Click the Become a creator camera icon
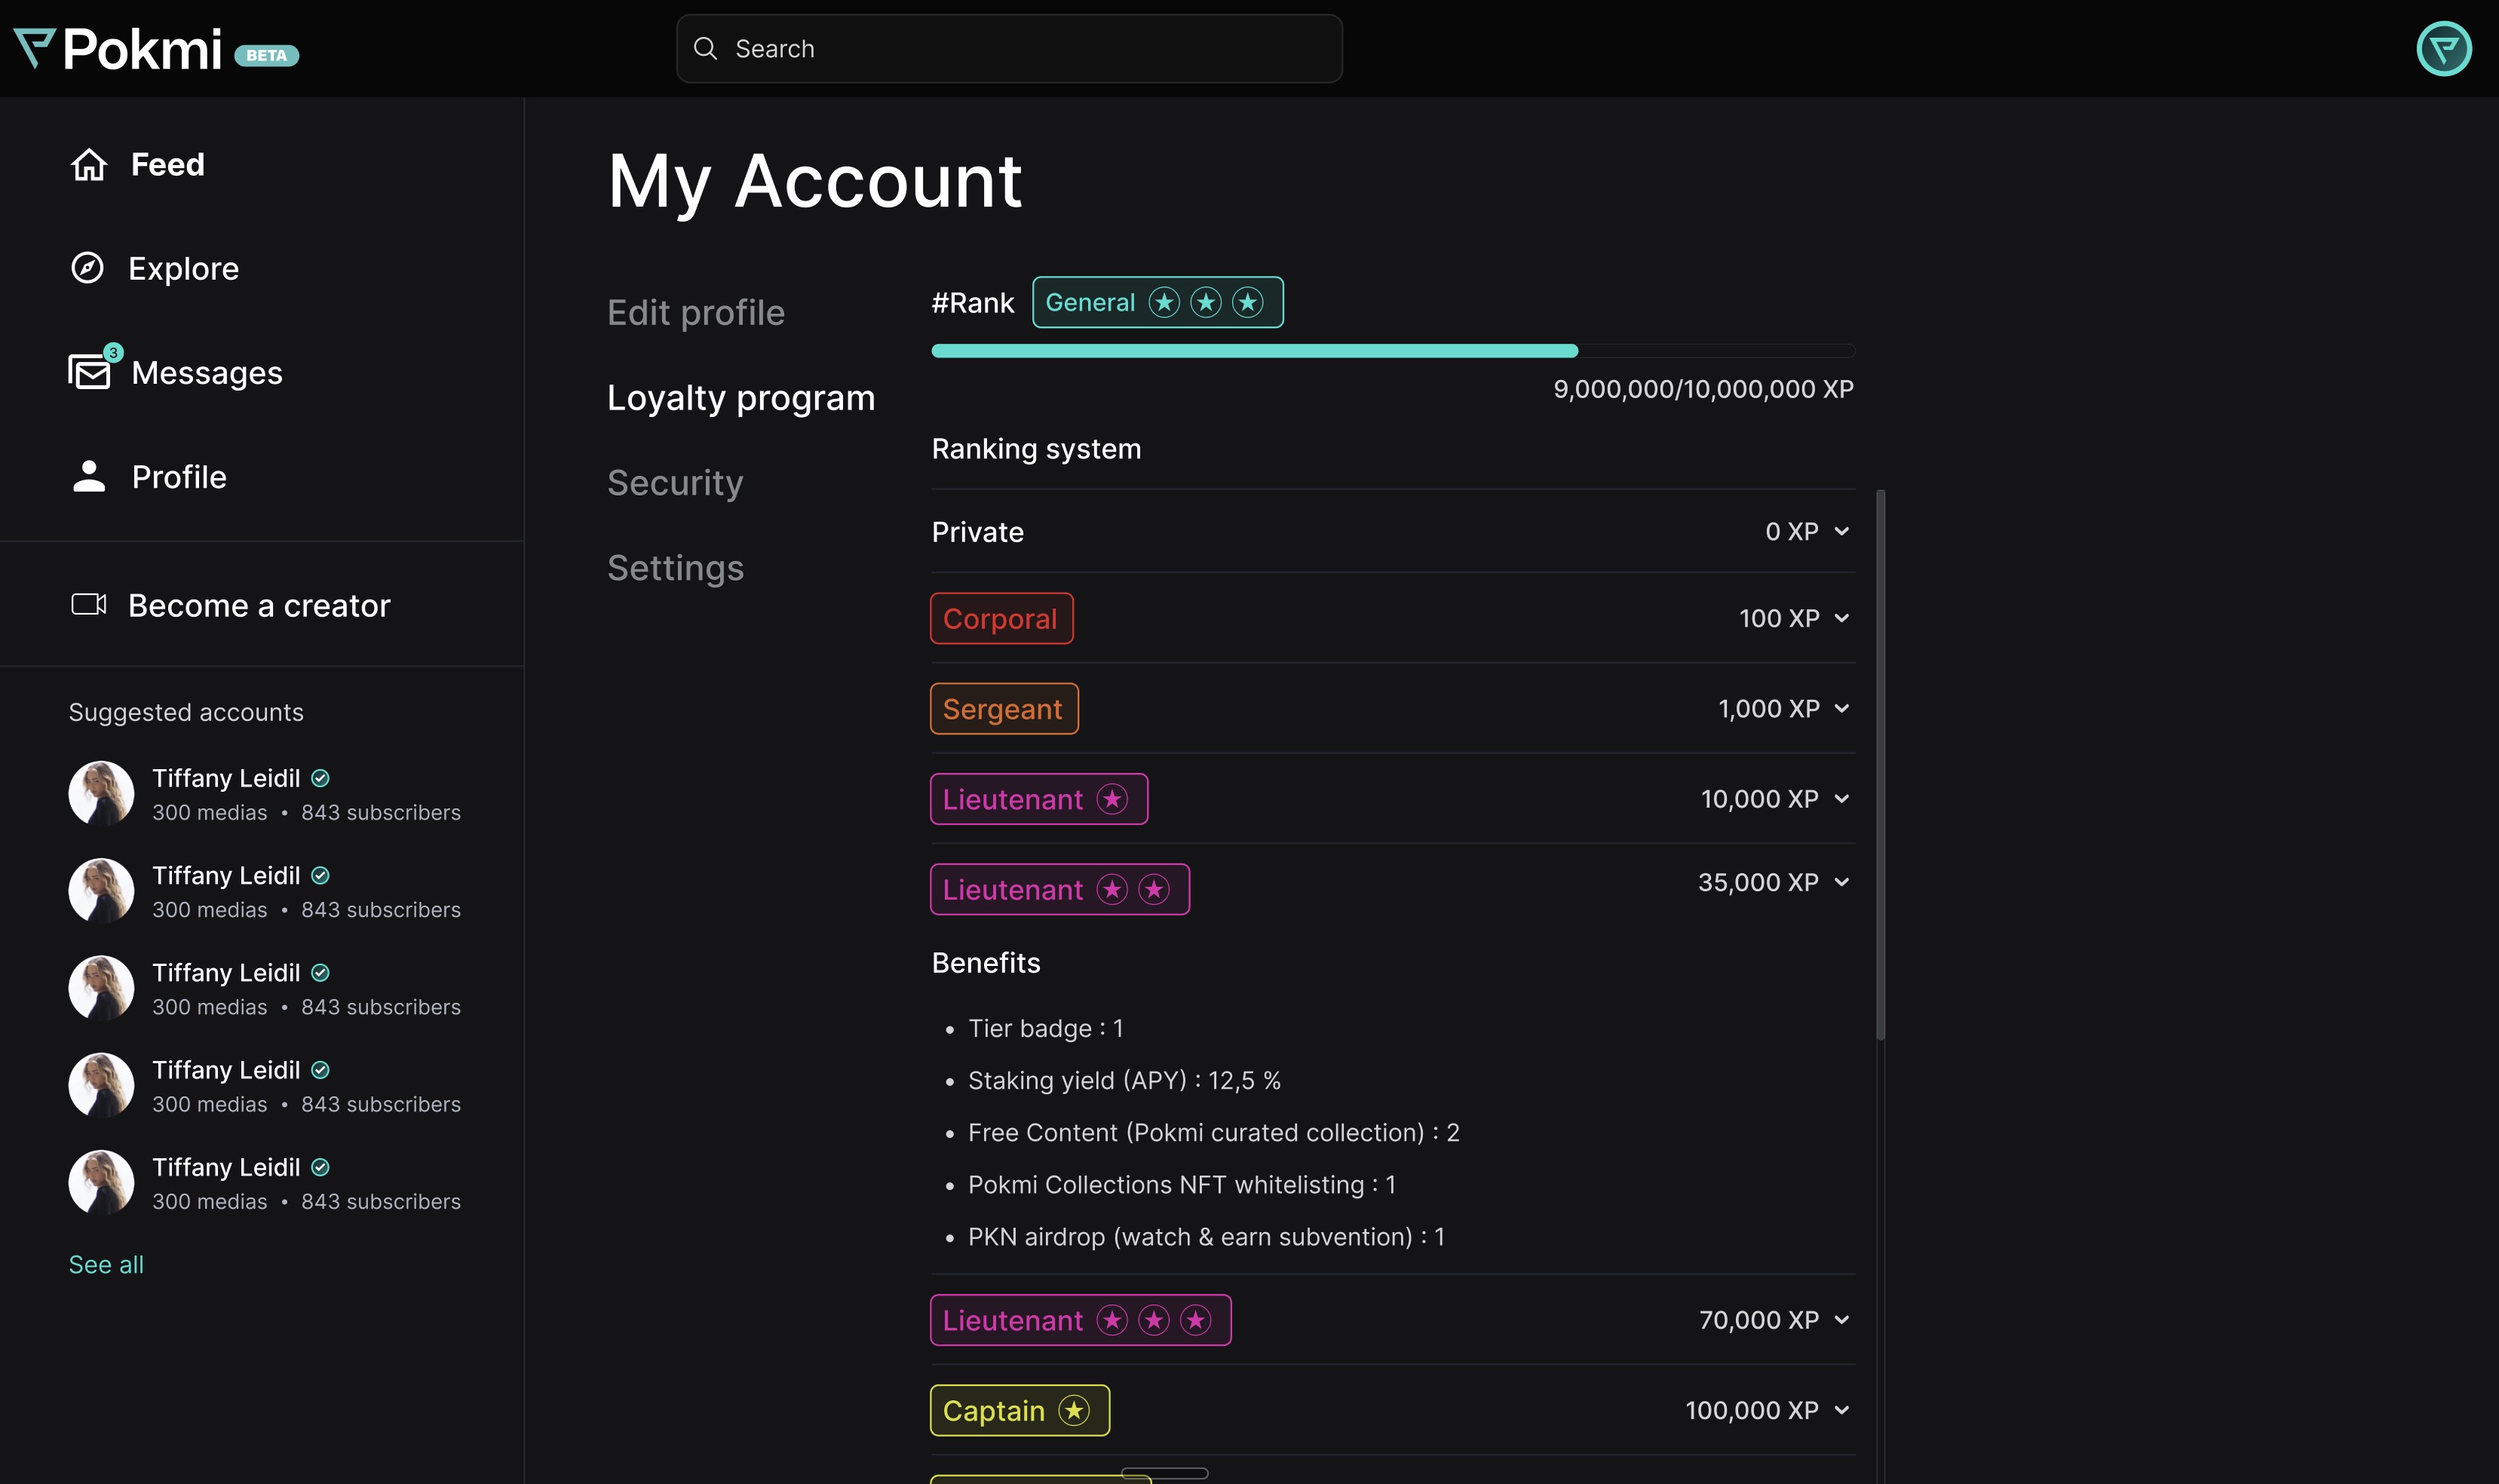The height and width of the screenshot is (1484, 2499). [x=89, y=604]
